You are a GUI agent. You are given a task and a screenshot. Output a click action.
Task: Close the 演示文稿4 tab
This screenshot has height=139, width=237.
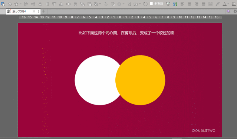[x=34, y=11]
